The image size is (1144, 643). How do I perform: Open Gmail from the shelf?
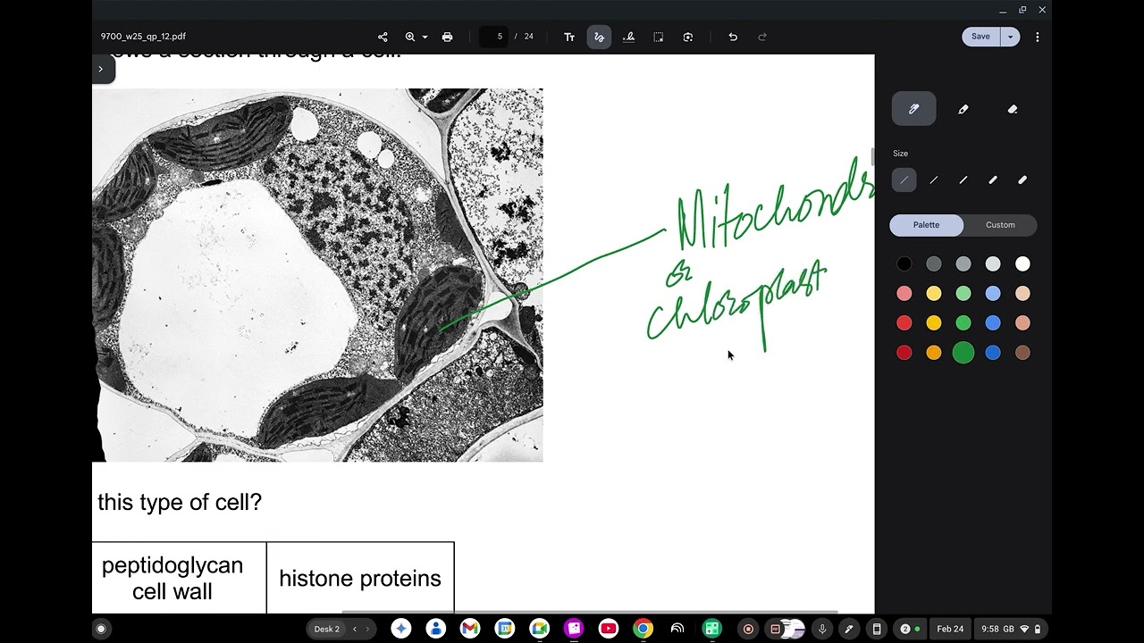(x=470, y=629)
